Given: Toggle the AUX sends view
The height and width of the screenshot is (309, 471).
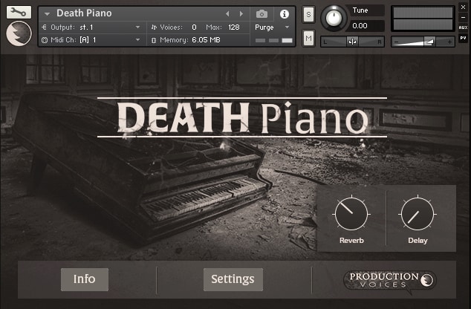Looking at the screenshot, I should (x=463, y=27).
